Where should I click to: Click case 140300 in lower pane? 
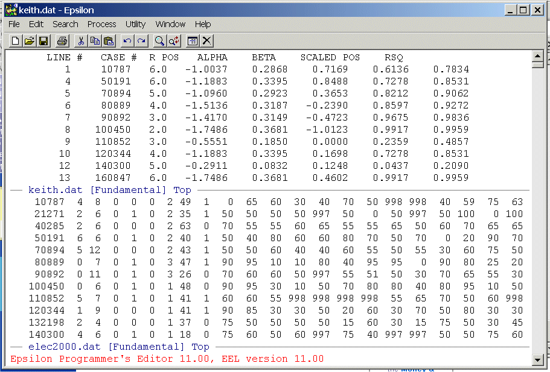(46, 335)
